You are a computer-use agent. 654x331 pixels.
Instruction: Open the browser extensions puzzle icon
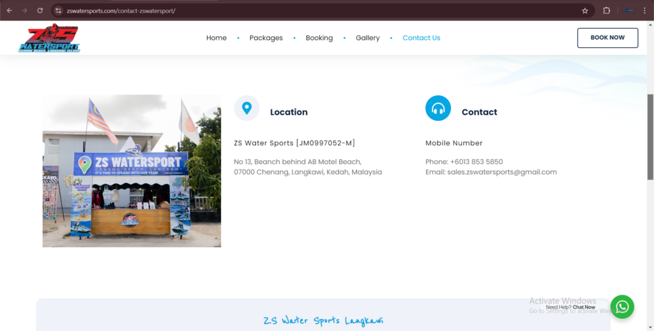pos(607,10)
